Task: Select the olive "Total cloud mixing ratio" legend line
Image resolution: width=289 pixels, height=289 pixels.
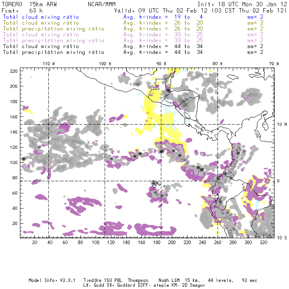Action: [41, 23]
